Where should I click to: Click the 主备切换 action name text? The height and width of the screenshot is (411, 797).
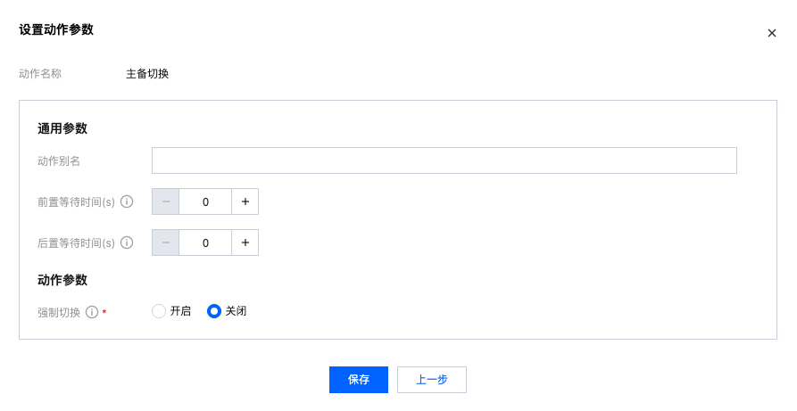pyautogui.click(x=147, y=74)
